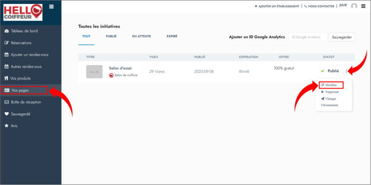Choose Changer l'abonnement from the menu

(329, 102)
